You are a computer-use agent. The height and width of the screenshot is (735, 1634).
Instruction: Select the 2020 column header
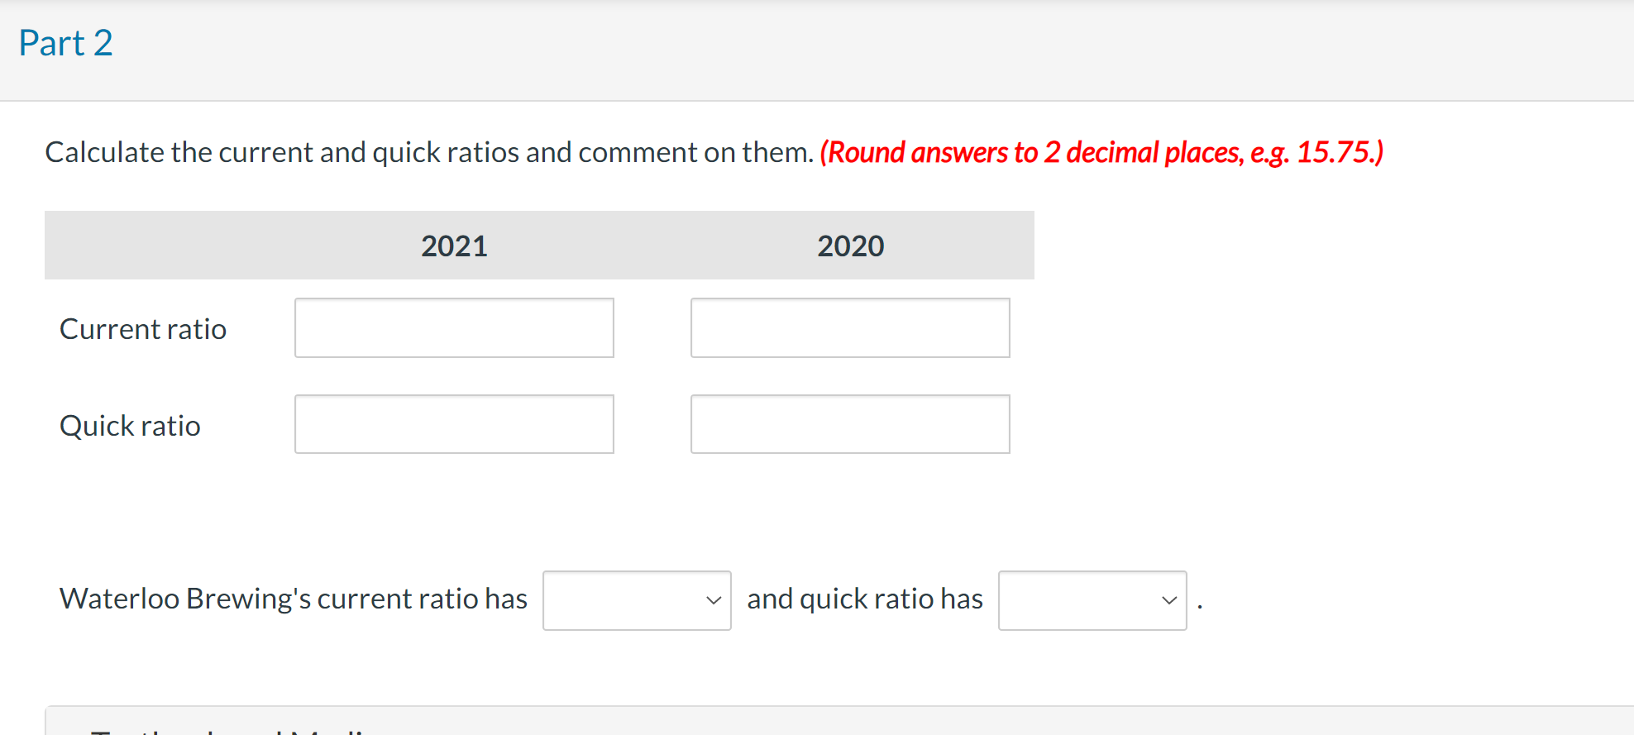(x=851, y=246)
